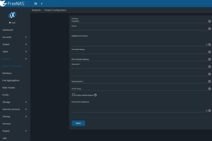Click the SAVE button
The width and height of the screenshot is (212, 141).
78,123
